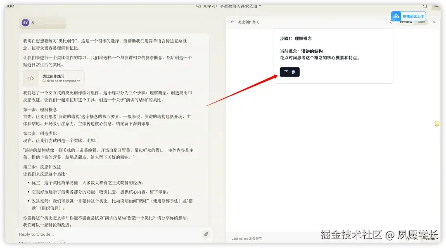
Task: Switch to the Code view of the artifact
Action: pyautogui.click(x=421, y=22)
